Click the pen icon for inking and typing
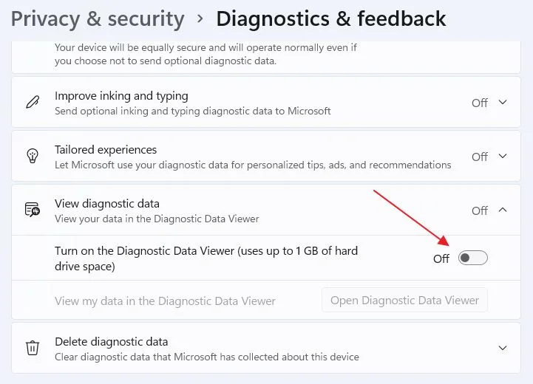This screenshot has height=384, width=533. click(33, 102)
